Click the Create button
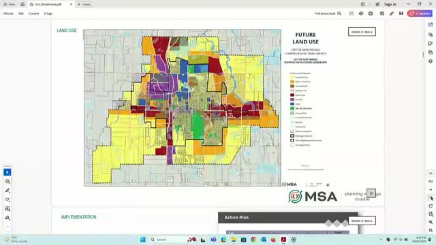The height and width of the screenshot is (245, 436). (84, 5)
